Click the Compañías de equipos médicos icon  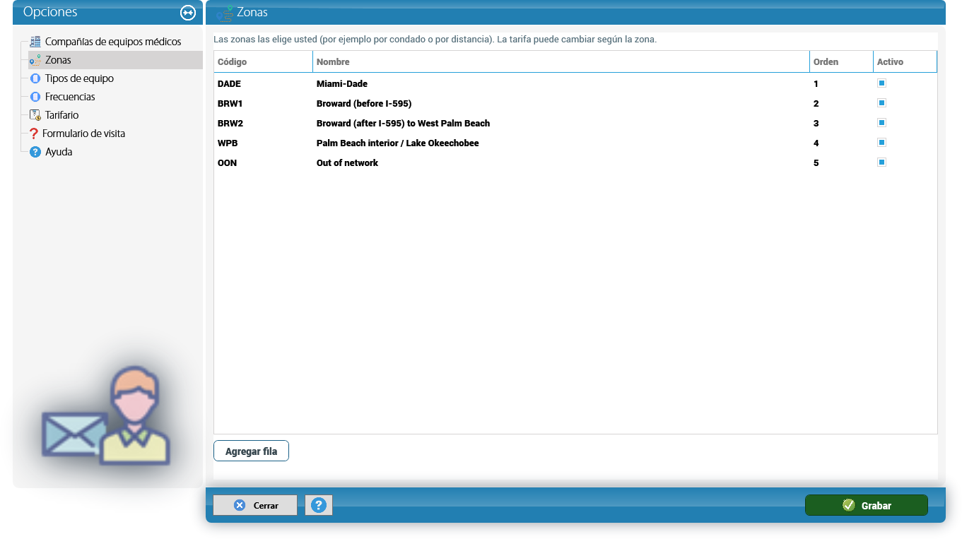(35, 42)
